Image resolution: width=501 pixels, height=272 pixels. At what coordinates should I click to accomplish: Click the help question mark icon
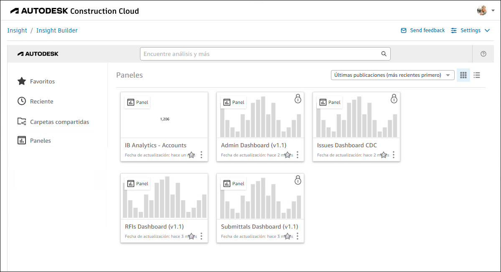tap(483, 54)
